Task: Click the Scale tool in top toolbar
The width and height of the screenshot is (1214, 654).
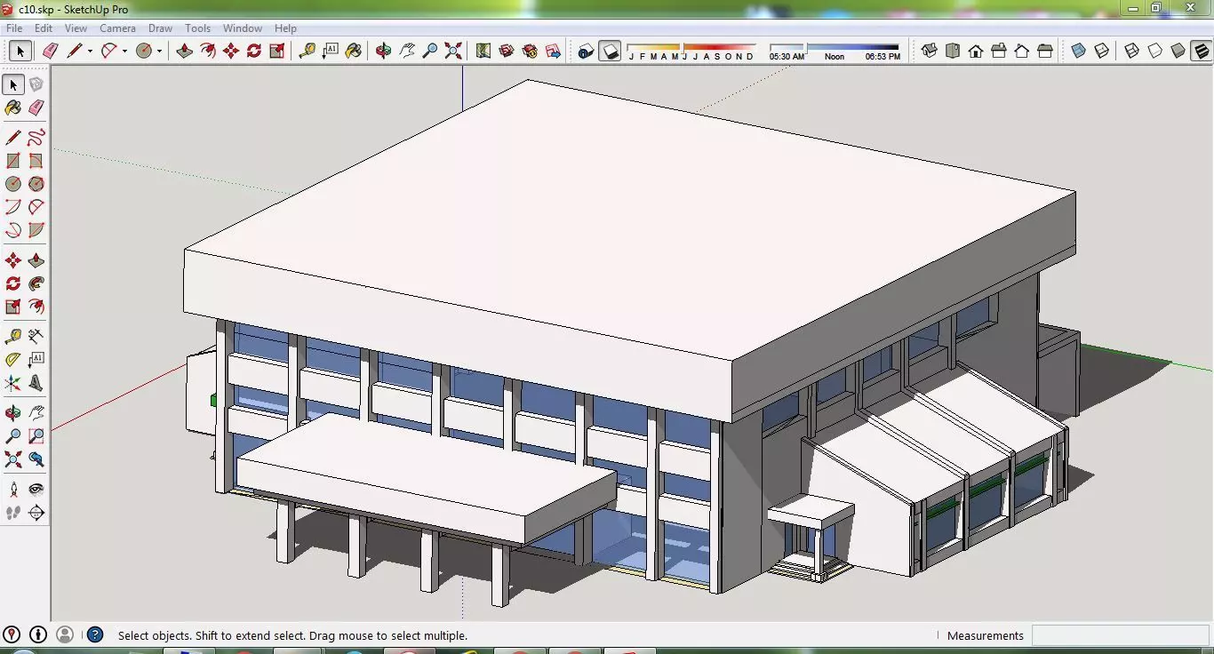Action: pos(277,51)
